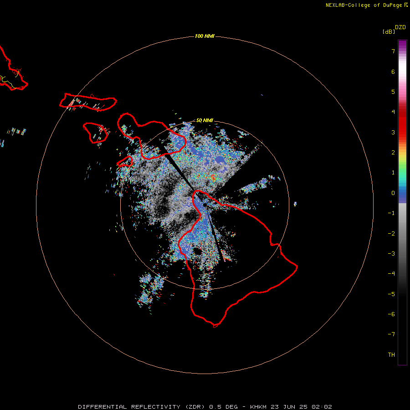
Task: Click the black radar site dot at center
Action: click(205, 205)
